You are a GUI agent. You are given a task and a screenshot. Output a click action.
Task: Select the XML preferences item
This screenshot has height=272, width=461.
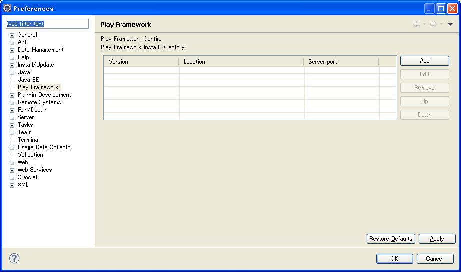pyautogui.click(x=23, y=185)
